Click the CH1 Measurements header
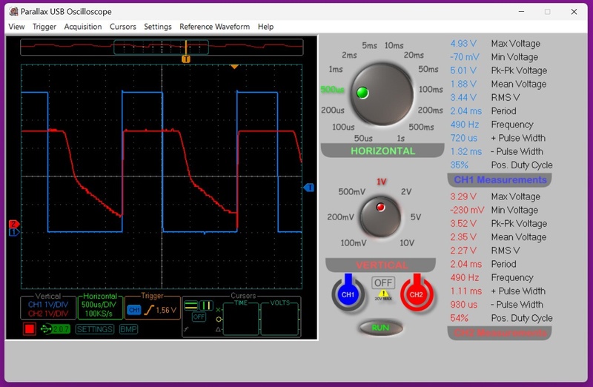The width and height of the screenshot is (593, 387). point(500,179)
